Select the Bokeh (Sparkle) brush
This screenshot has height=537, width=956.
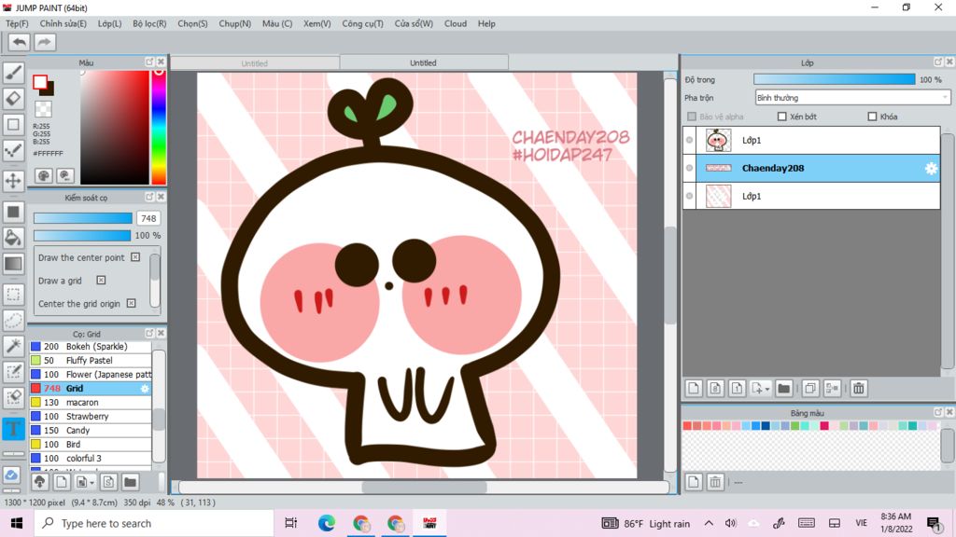91,347
